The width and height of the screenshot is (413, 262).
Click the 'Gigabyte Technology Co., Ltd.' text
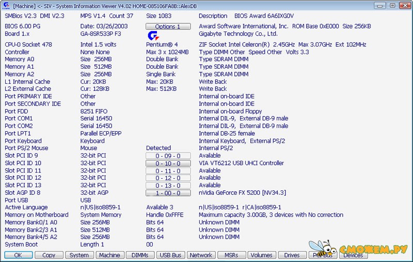pos(238,34)
